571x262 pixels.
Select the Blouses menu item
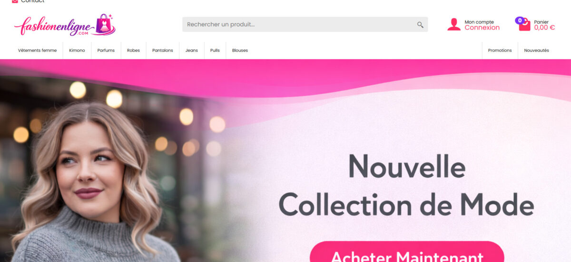[x=240, y=50]
